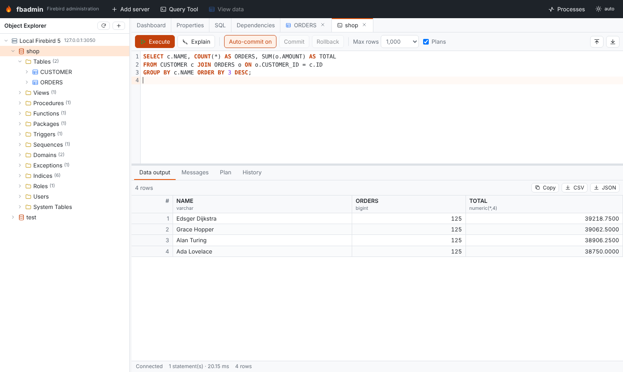Export results as CSV
The height and width of the screenshot is (372, 623).
point(575,188)
